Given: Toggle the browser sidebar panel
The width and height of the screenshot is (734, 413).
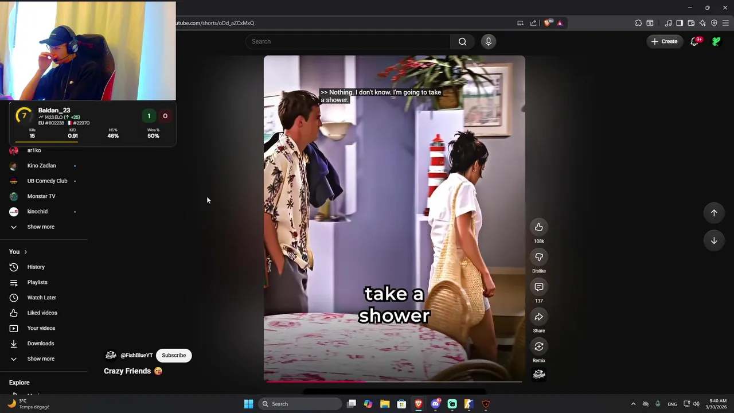Looking at the screenshot, I should 680,23.
